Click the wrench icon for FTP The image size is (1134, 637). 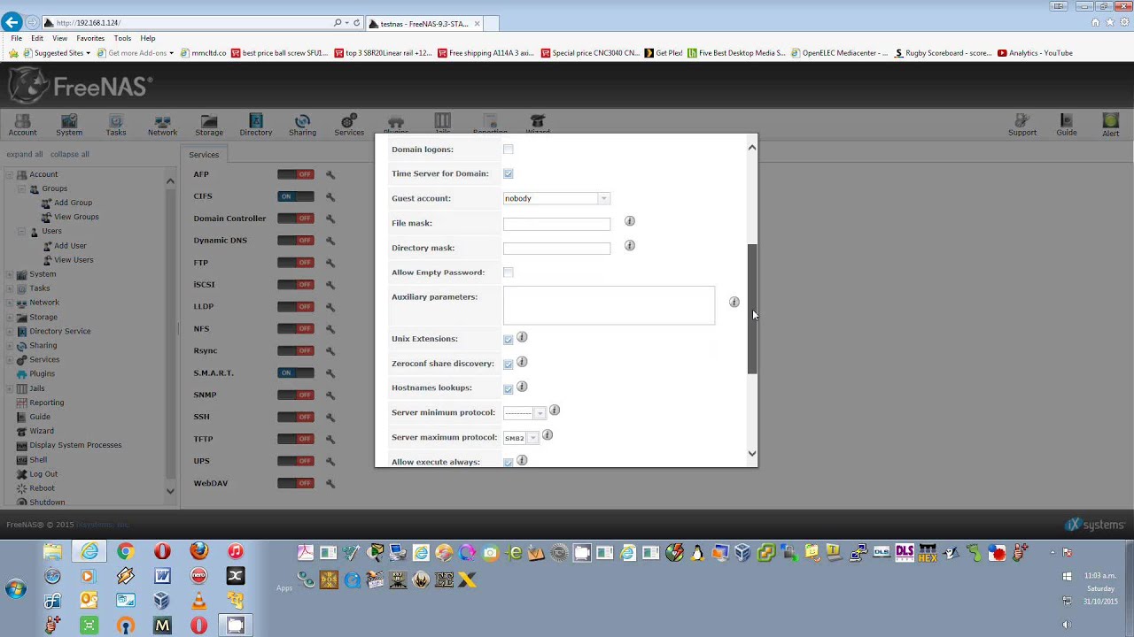click(330, 263)
